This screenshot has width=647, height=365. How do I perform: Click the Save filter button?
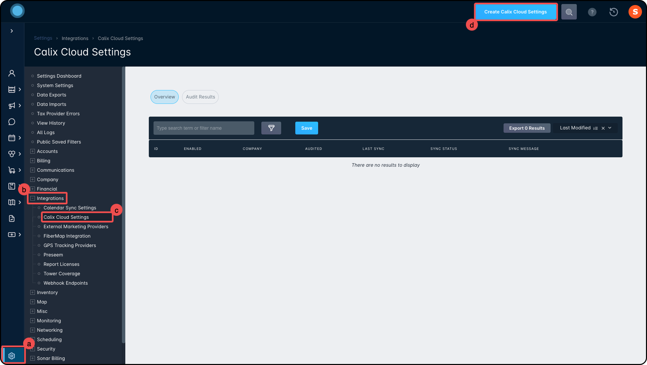coord(307,128)
